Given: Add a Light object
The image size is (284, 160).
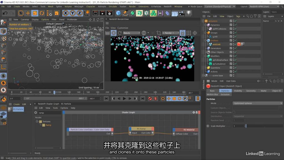Looking at the screenshot, I should 189,13.
